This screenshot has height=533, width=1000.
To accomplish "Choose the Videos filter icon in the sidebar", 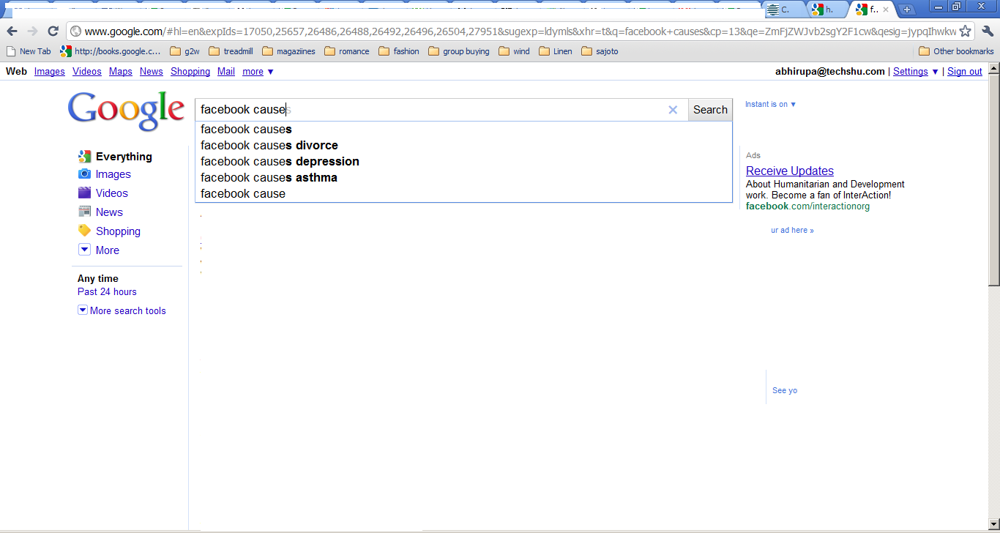I will pyautogui.click(x=84, y=193).
